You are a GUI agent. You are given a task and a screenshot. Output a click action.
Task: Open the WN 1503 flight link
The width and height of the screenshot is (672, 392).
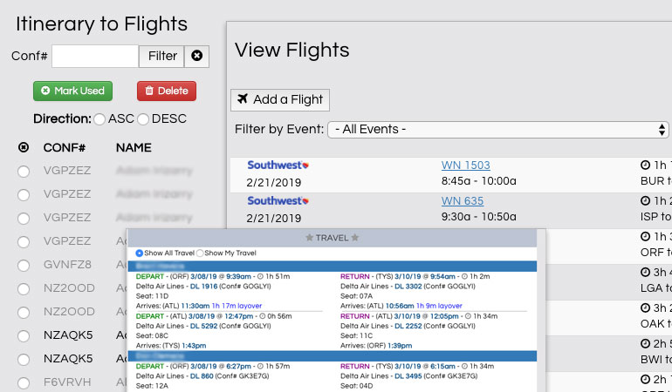coord(465,166)
